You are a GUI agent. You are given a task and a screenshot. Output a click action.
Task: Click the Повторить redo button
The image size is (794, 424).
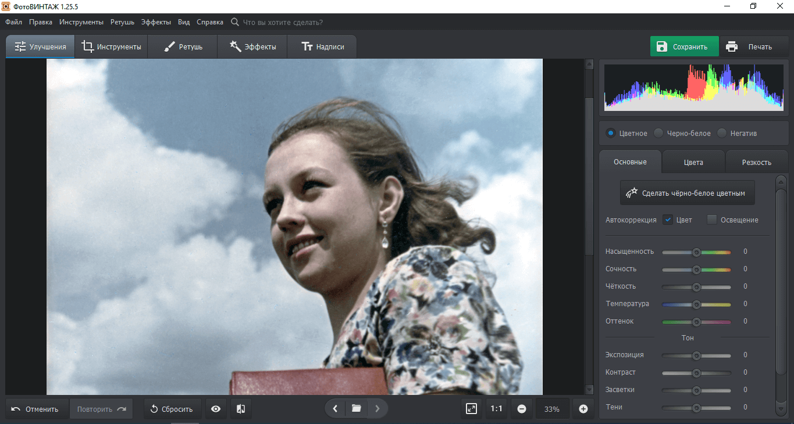(x=101, y=409)
